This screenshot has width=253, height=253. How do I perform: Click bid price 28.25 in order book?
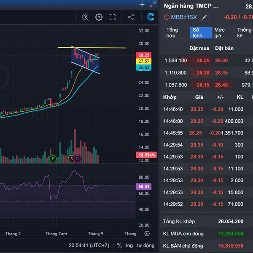pyautogui.click(x=203, y=60)
